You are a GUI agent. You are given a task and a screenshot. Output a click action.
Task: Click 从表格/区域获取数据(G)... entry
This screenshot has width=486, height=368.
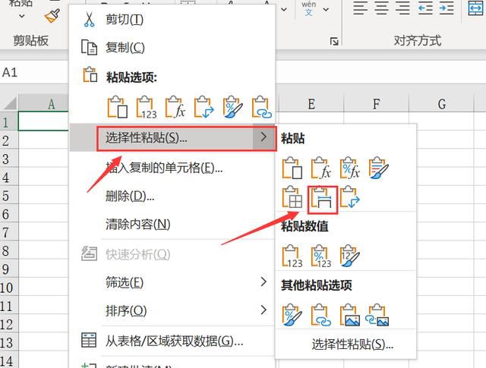pyautogui.click(x=174, y=341)
